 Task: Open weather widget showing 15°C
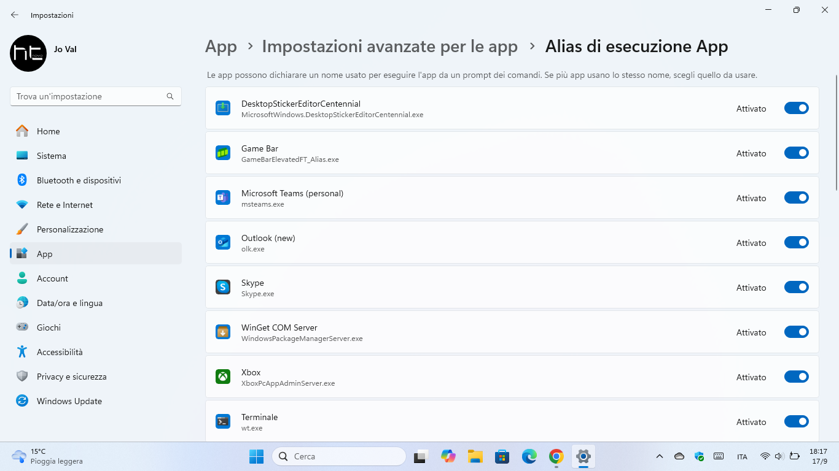pyautogui.click(x=47, y=456)
